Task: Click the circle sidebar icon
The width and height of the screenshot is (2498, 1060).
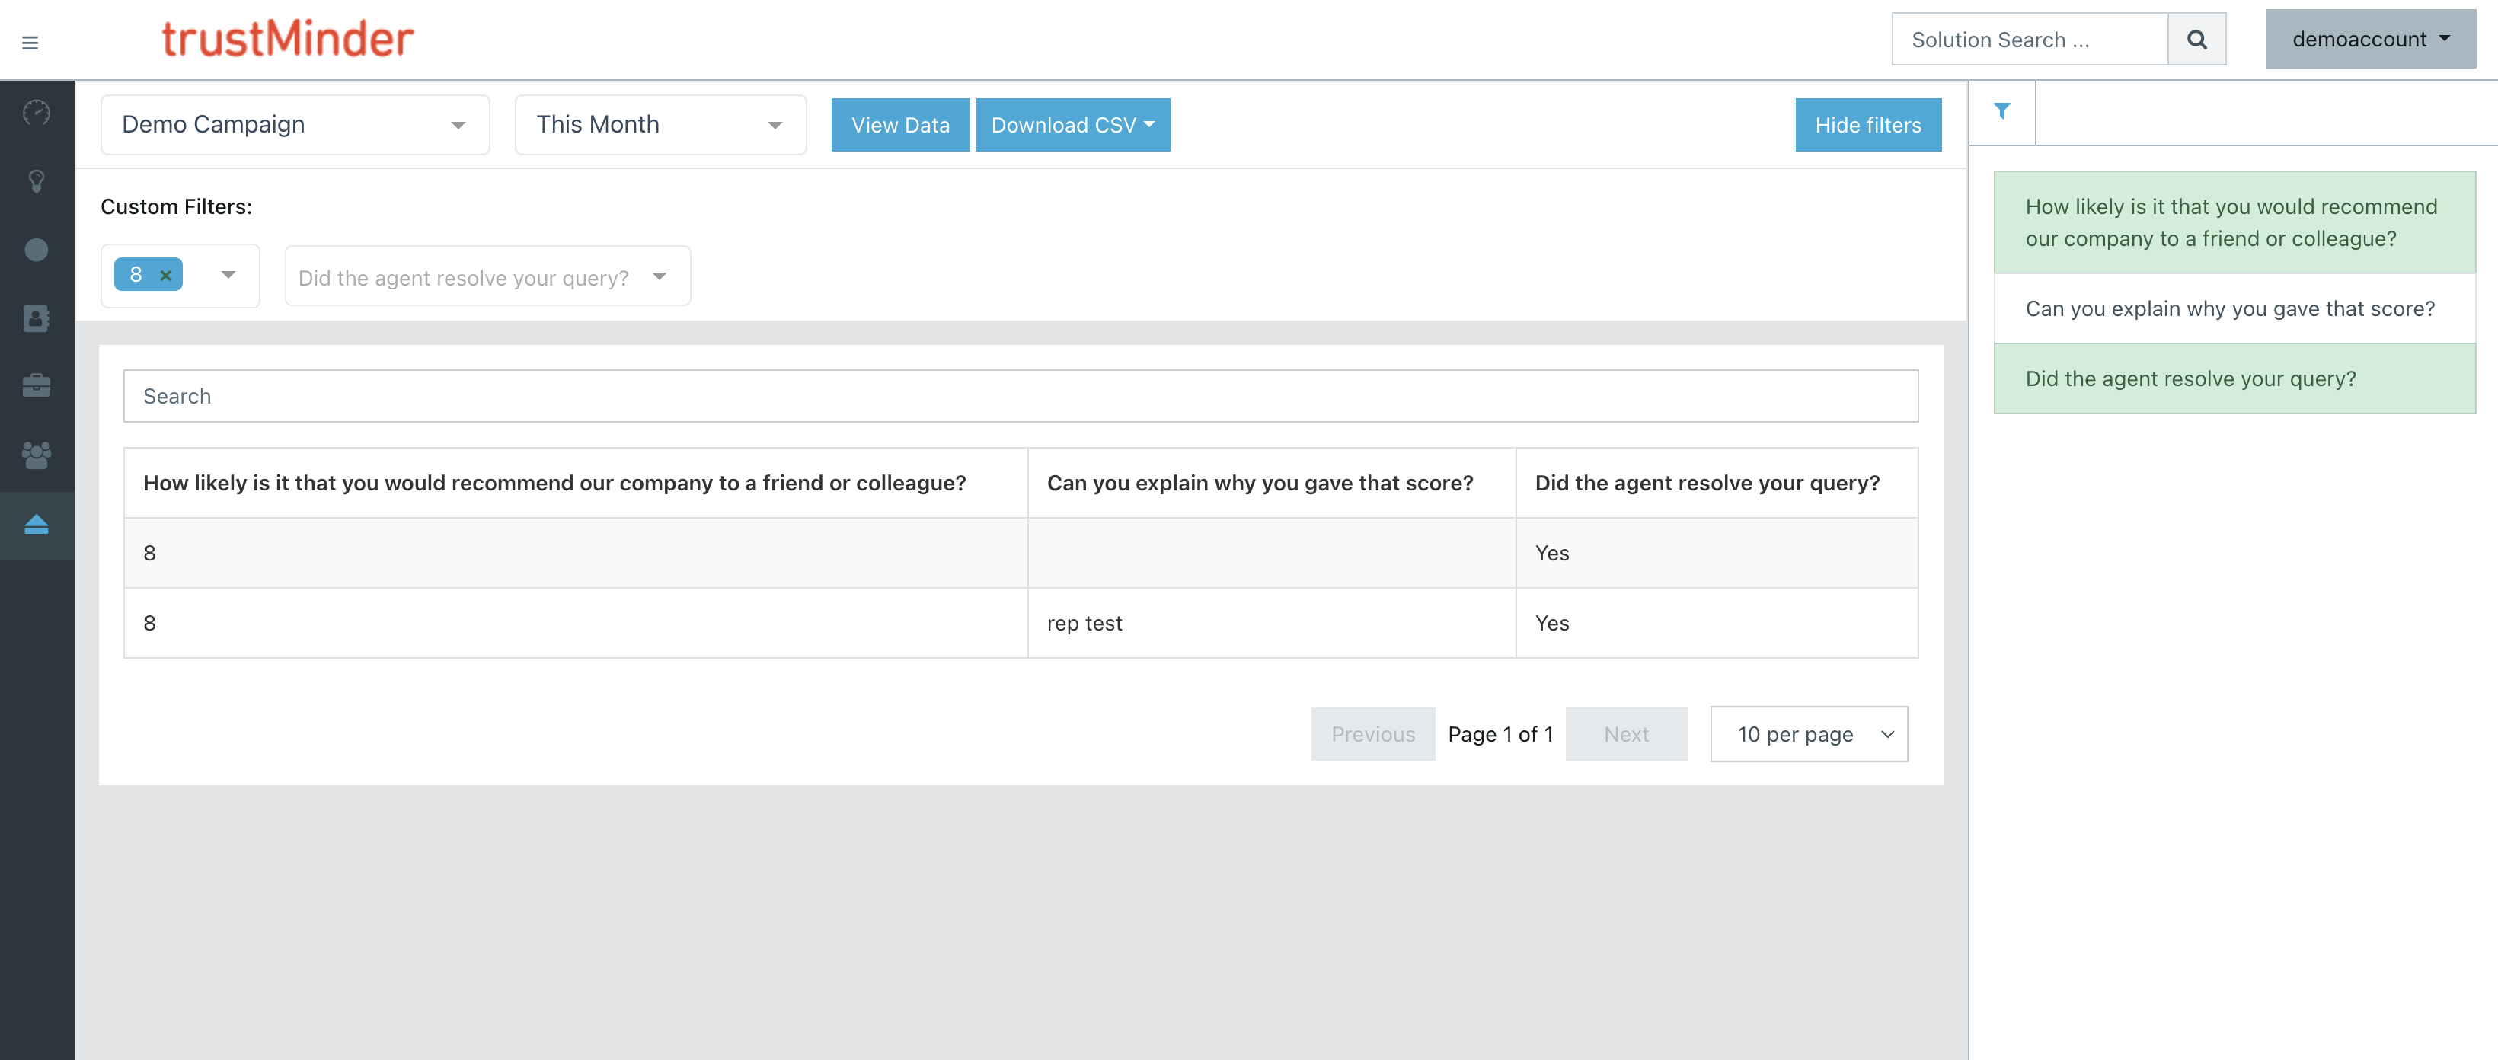Action: [37, 251]
